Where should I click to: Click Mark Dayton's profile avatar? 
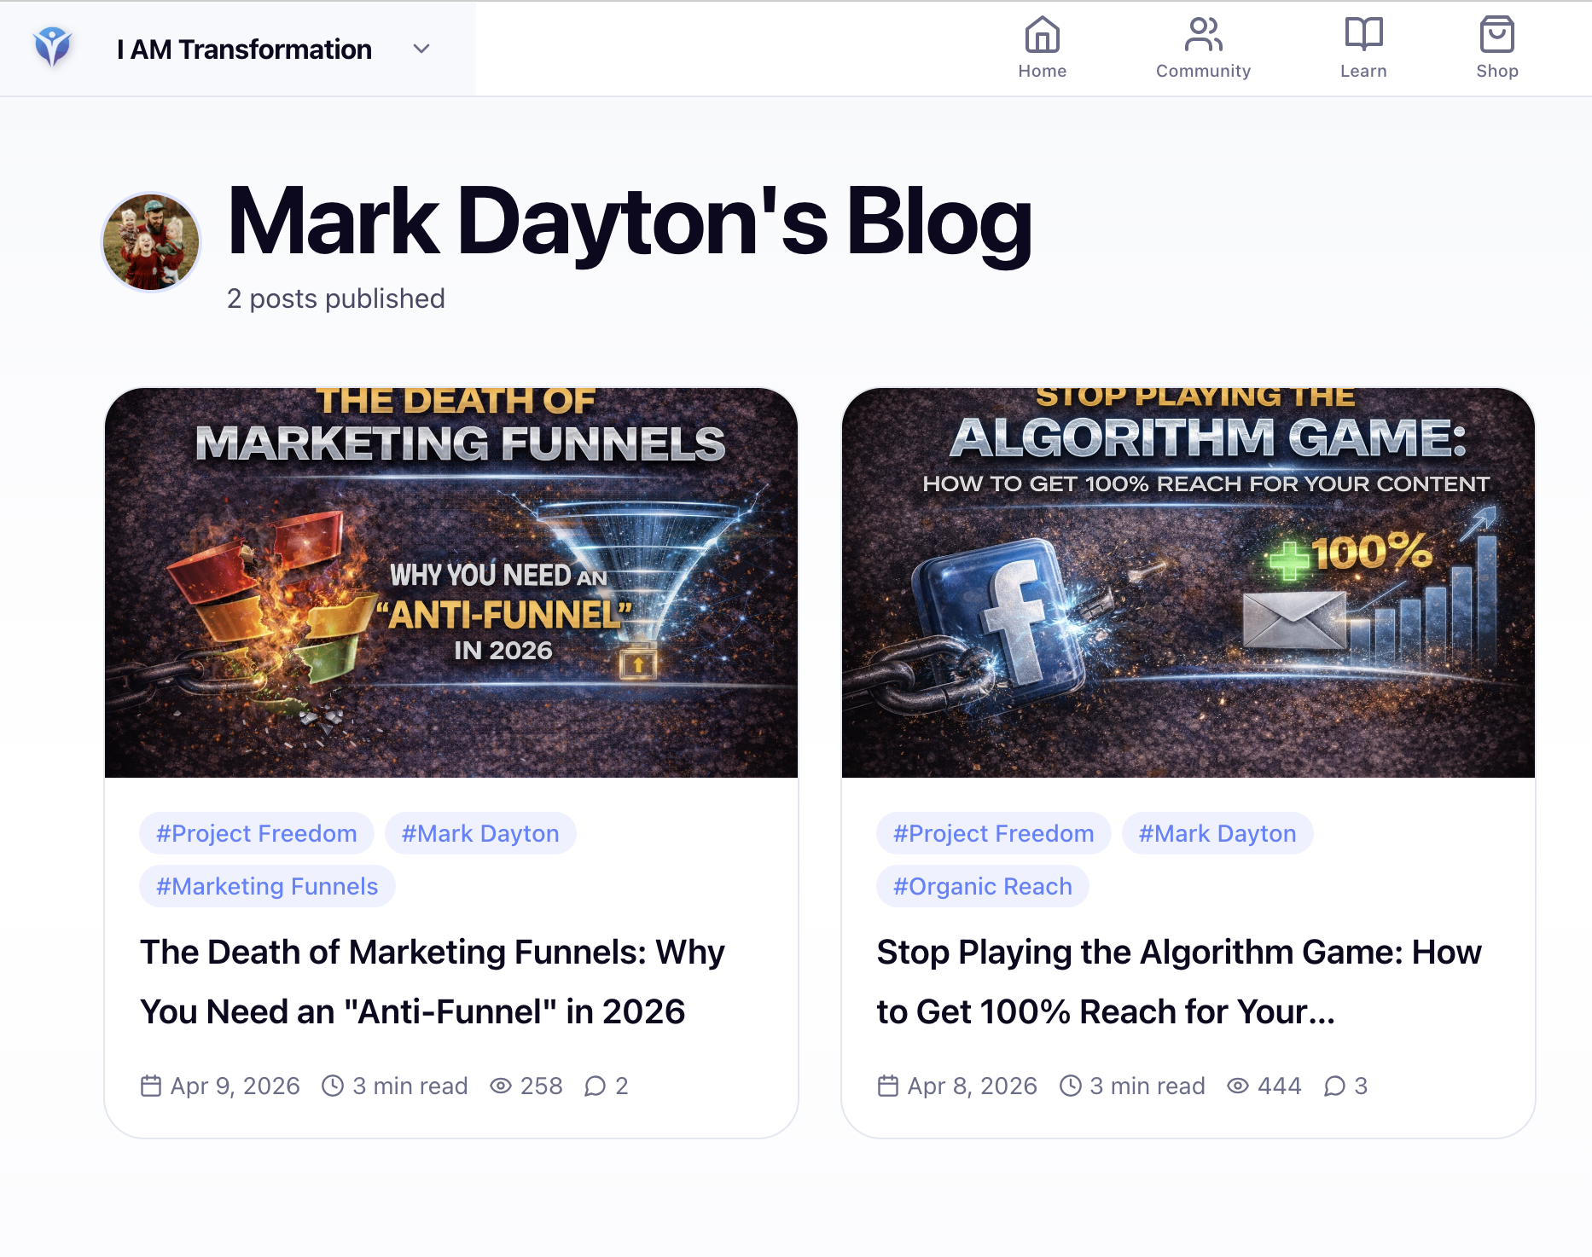pyautogui.click(x=151, y=242)
